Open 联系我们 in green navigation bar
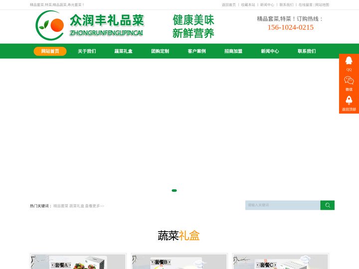Image resolution: width=359 pixels, height=269 pixels. coord(307,51)
